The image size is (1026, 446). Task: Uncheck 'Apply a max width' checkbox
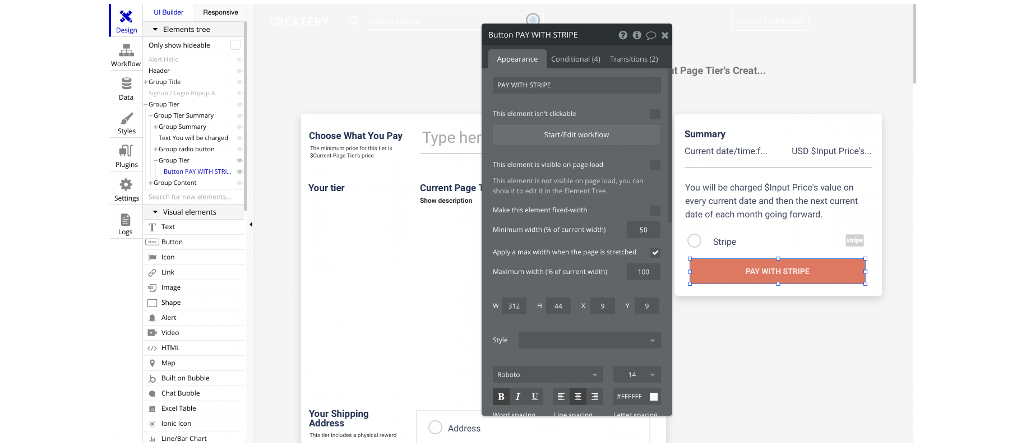coord(655,253)
